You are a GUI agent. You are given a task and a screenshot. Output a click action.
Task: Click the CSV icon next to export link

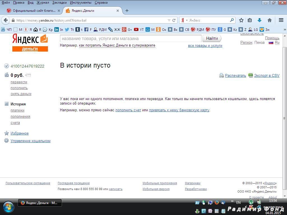250,75
